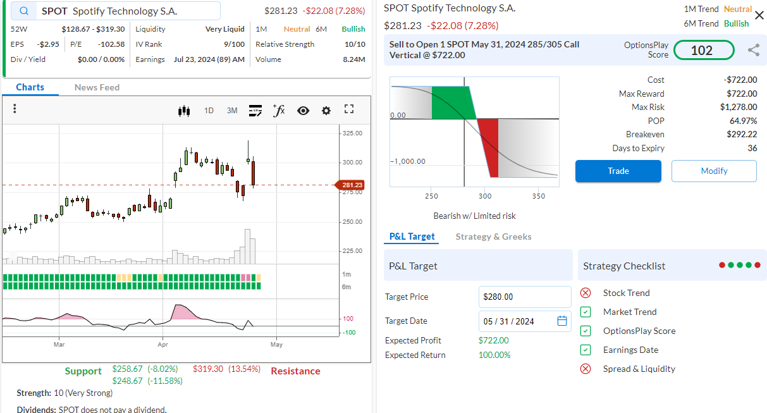
Task: Click the SPOT symbol search box
Action: [x=116, y=11]
